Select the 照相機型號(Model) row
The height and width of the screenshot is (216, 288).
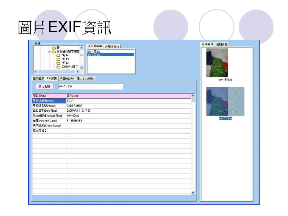pos(49,106)
